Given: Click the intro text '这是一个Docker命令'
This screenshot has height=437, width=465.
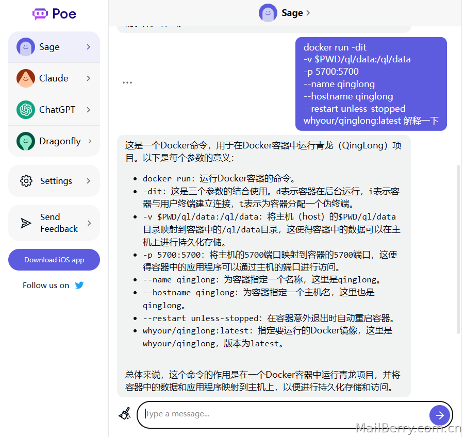Looking at the screenshot, I should [x=166, y=145].
